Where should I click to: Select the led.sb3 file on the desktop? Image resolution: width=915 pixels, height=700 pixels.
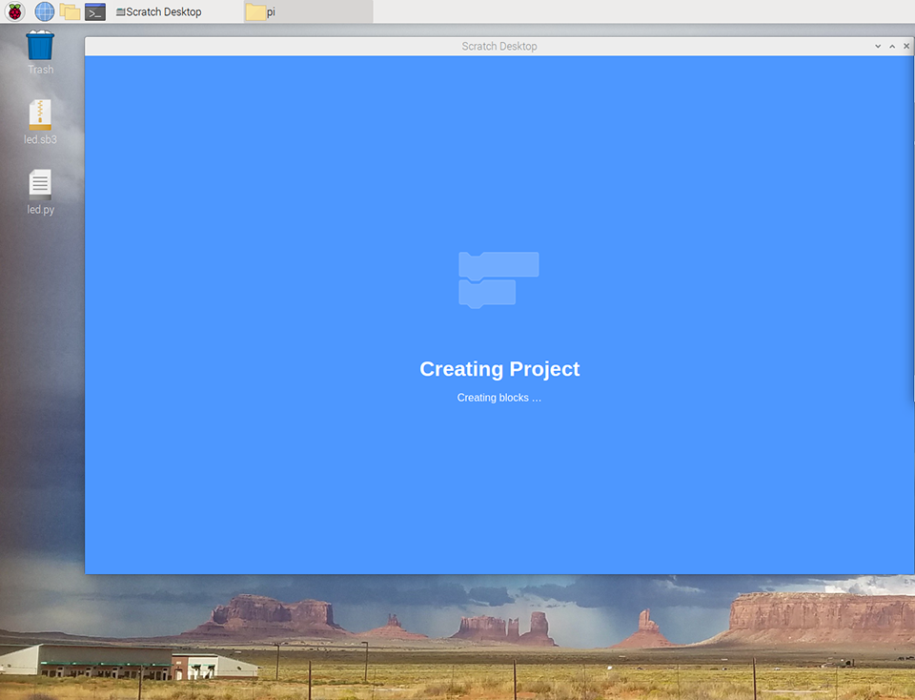coord(40,122)
